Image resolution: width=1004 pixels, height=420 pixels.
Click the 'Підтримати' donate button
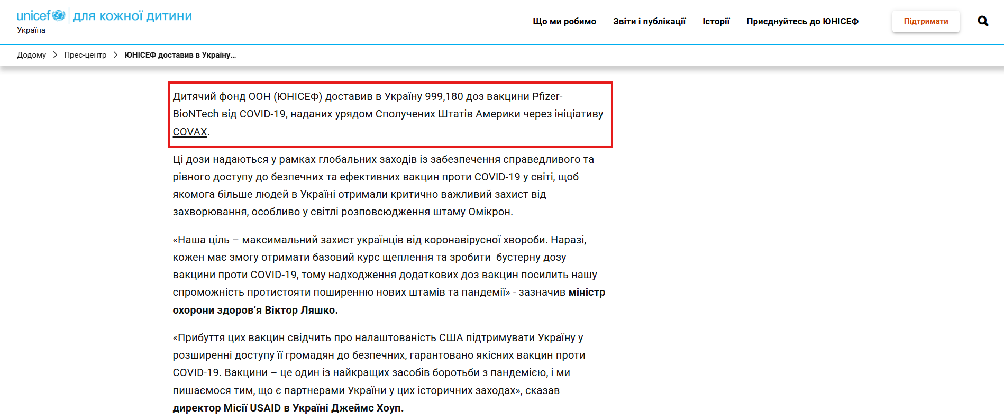point(926,21)
